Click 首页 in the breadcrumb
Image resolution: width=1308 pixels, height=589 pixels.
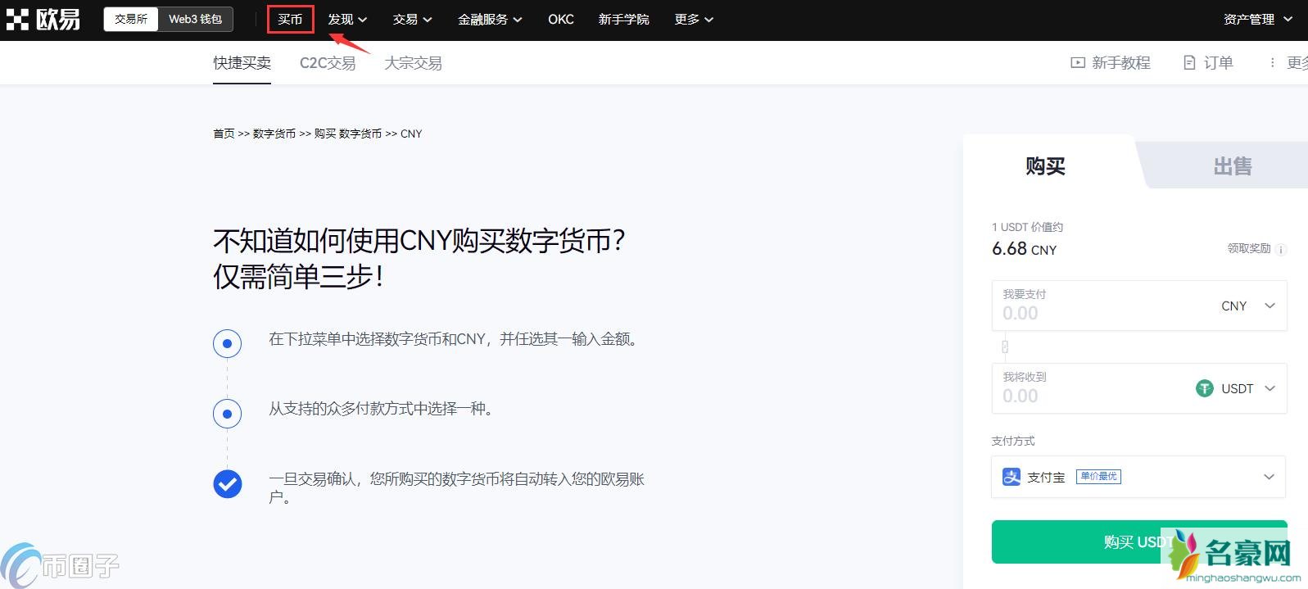[224, 134]
